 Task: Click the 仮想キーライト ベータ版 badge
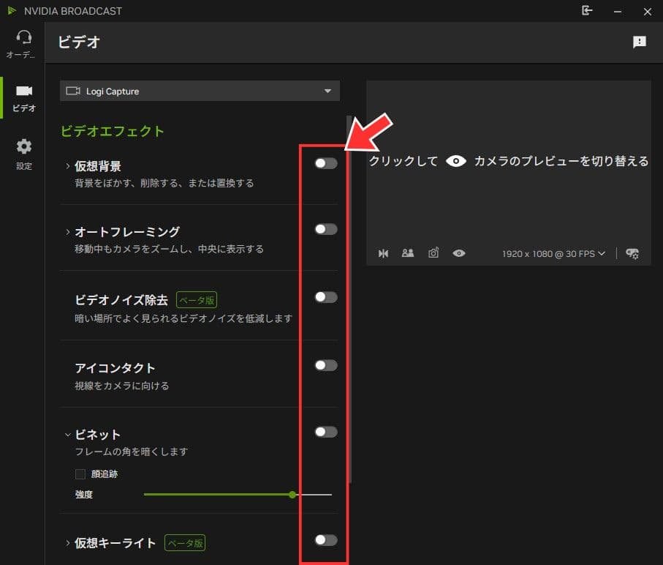pos(185,542)
